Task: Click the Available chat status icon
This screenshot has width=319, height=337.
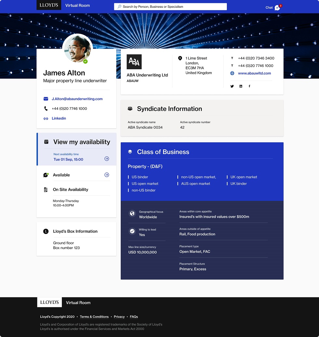Action: [46, 175]
